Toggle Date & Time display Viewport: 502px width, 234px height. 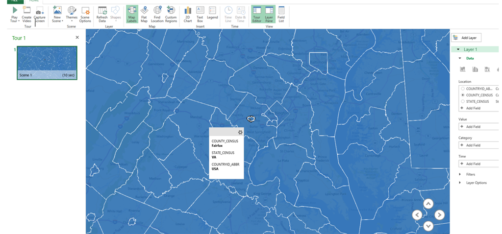click(x=240, y=14)
